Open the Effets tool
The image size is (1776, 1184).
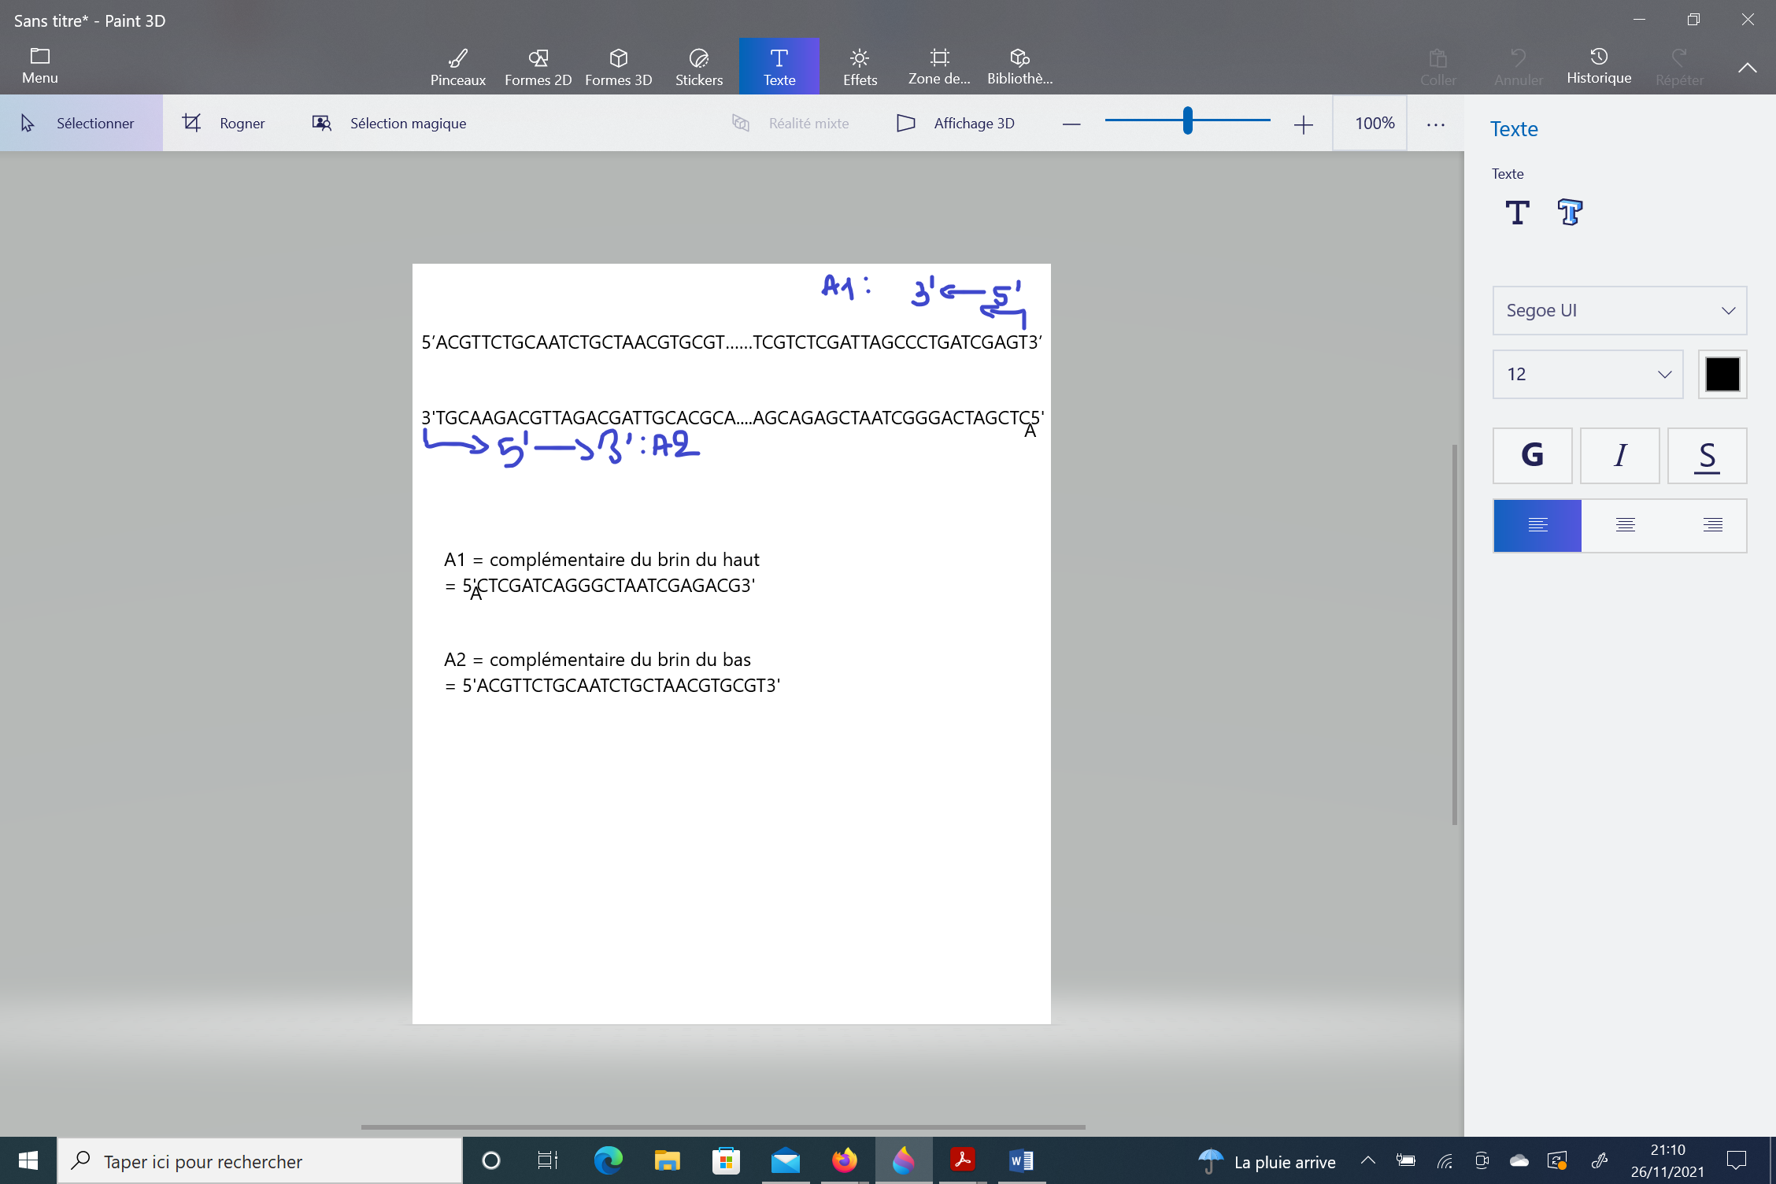860,66
